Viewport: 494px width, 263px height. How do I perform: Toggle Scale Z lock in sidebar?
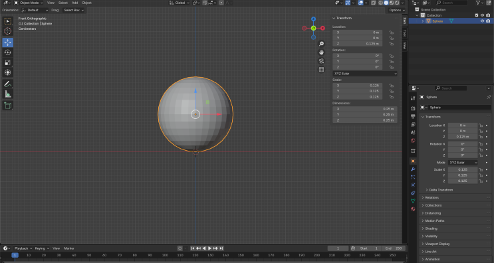(392, 97)
